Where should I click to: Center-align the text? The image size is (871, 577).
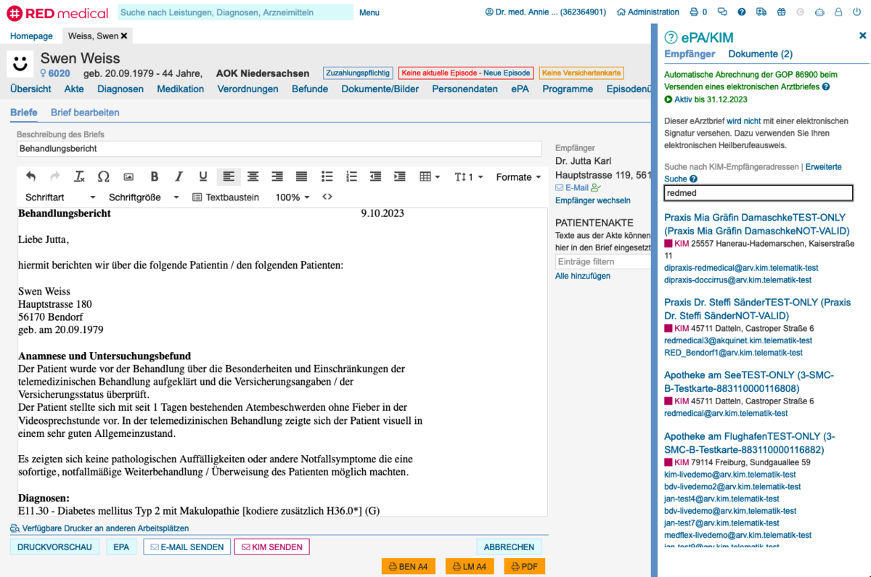point(253,176)
